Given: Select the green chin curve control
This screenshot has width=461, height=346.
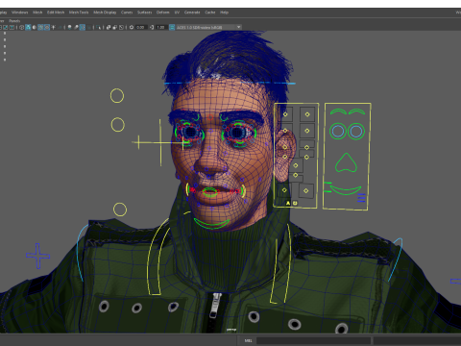Looking at the screenshot, I should tap(211, 224).
